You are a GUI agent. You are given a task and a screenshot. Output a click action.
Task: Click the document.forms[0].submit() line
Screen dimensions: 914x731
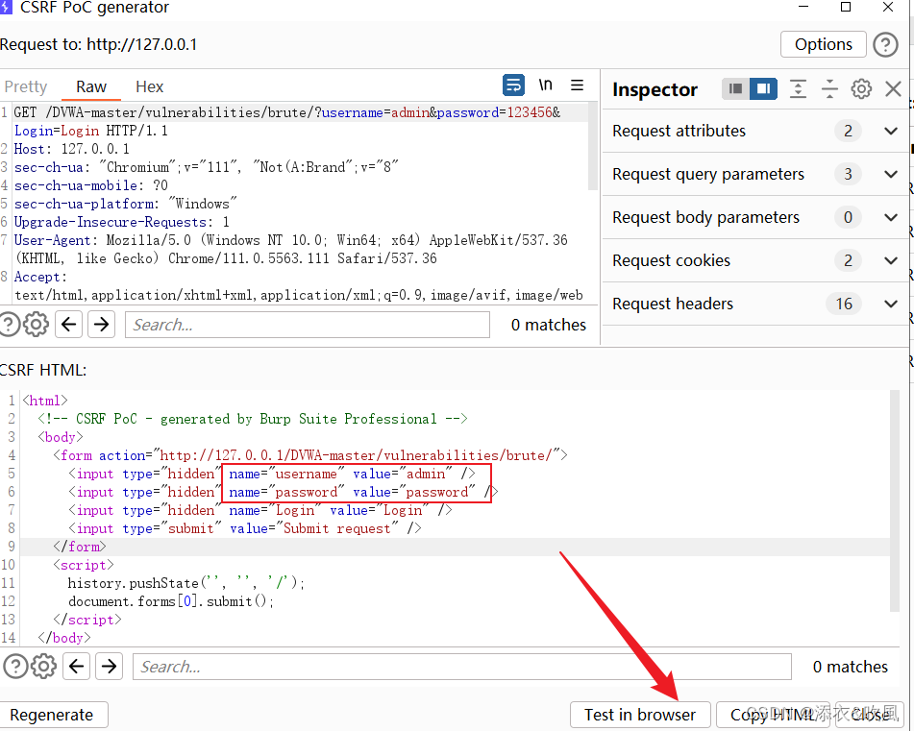[x=171, y=601]
